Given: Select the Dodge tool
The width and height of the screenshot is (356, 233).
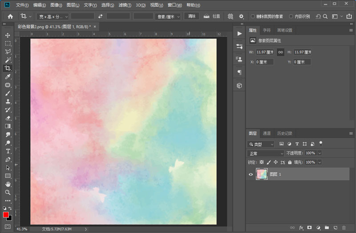Looking at the screenshot, I should tap(8, 143).
